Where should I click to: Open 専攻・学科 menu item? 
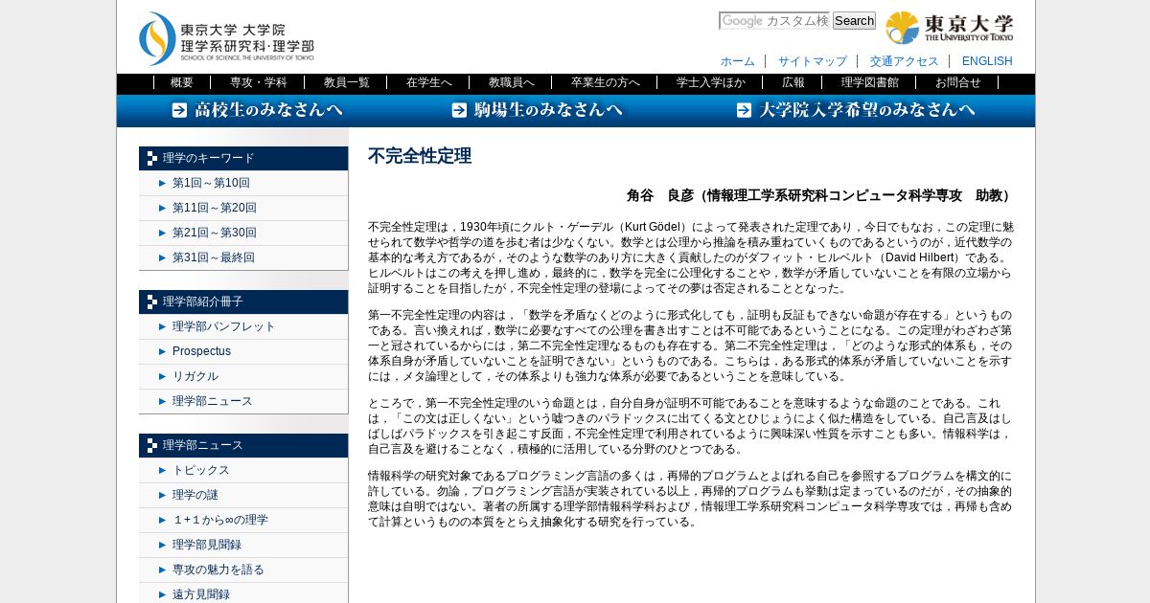(x=259, y=82)
